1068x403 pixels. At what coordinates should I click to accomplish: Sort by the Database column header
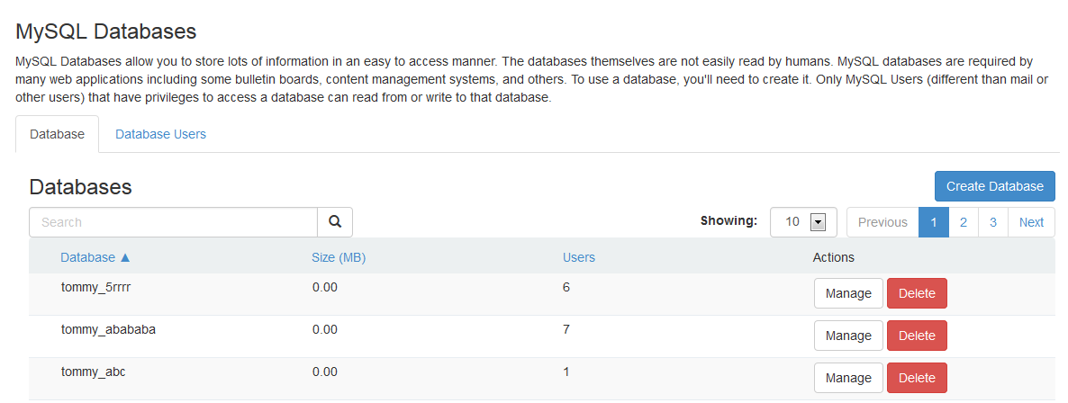(x=95, y=257)
